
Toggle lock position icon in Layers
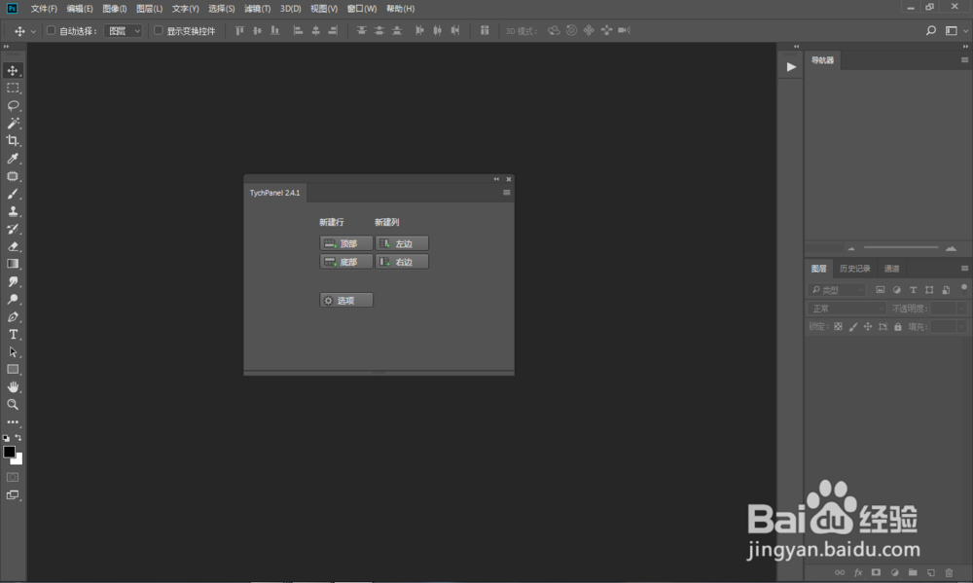(x=868, y=327)
